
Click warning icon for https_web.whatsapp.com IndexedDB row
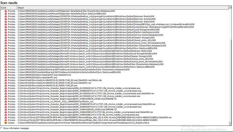(x=6, y=24)
